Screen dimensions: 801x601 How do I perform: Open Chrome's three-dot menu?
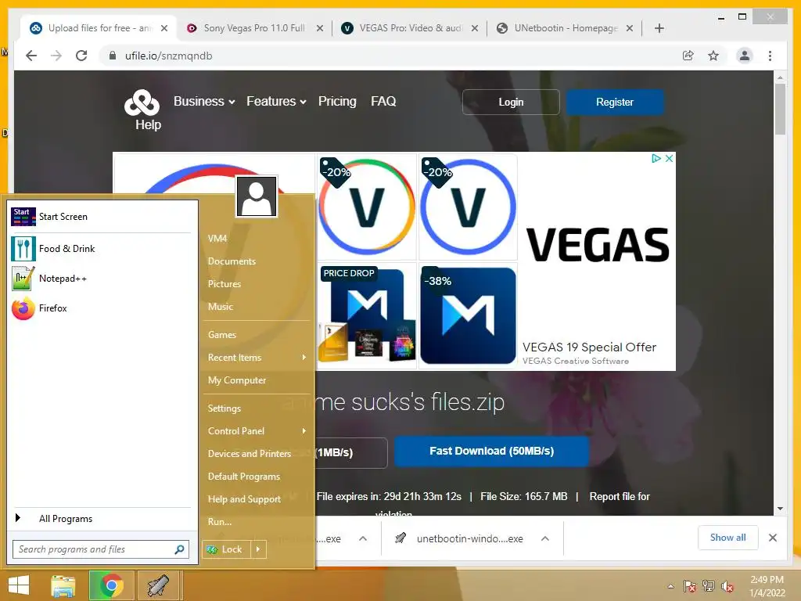click(770, 56)
